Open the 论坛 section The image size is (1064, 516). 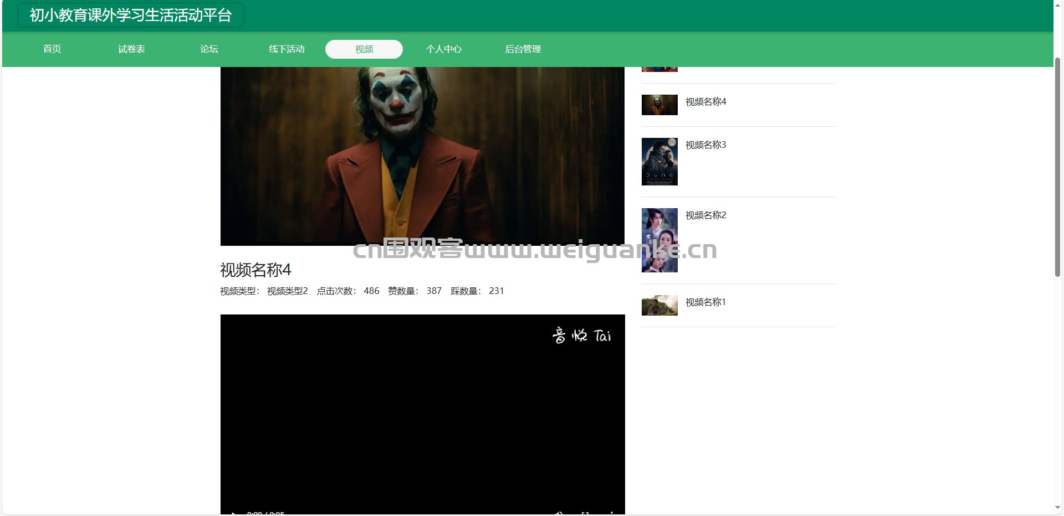pos(209,49)
